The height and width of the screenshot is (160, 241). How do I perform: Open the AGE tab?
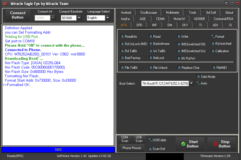143,19
